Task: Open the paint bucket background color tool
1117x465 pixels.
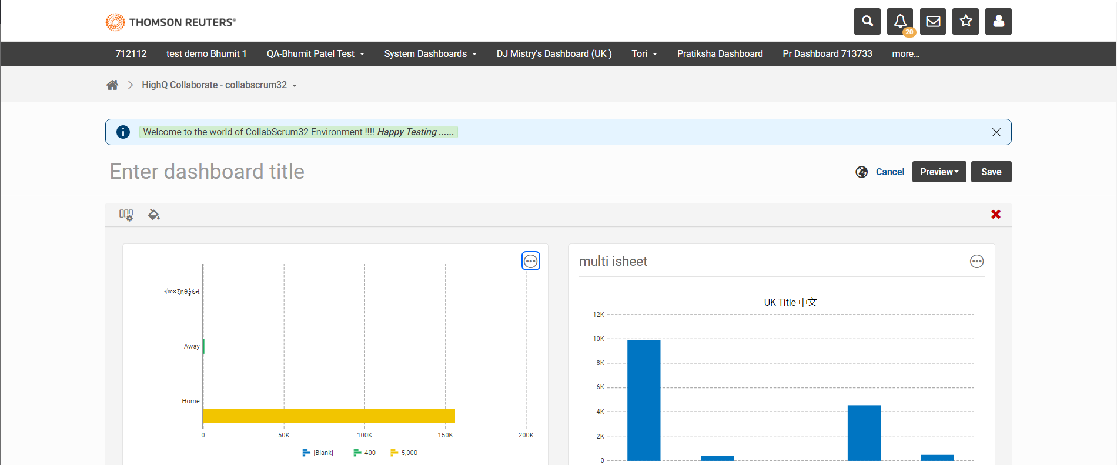Action: pyautogui.click(x=154, y=215)
